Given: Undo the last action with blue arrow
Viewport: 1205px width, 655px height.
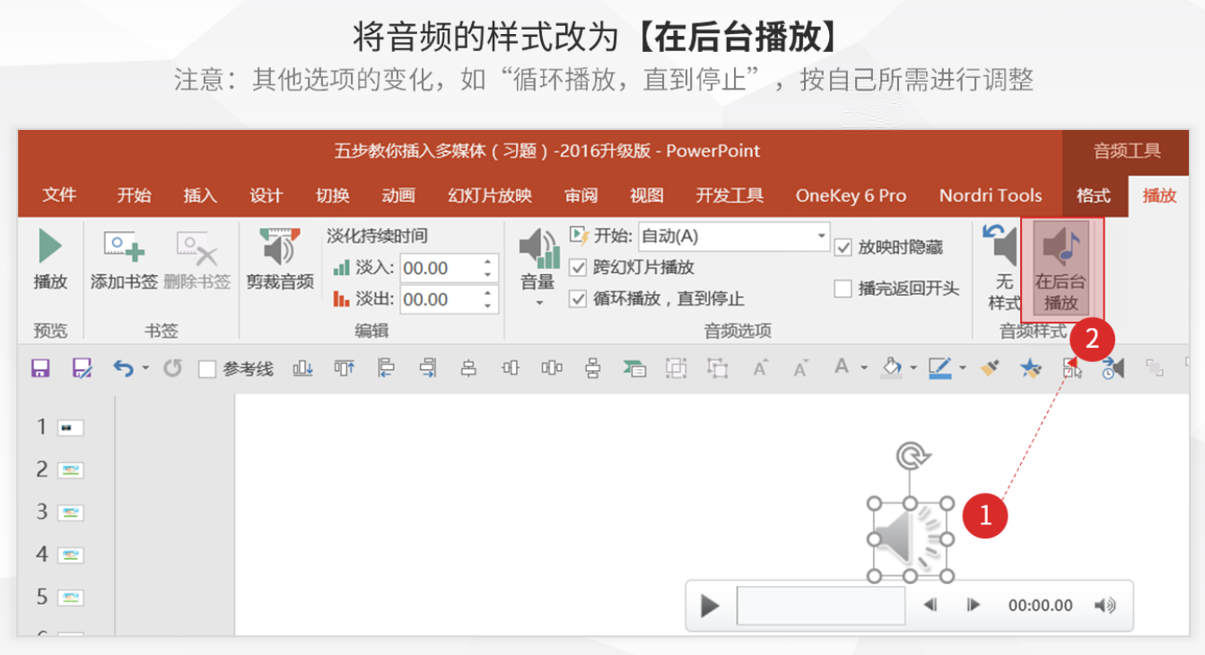Looking at the screenshot, I should pyautogui.click(x=123, y=367).
